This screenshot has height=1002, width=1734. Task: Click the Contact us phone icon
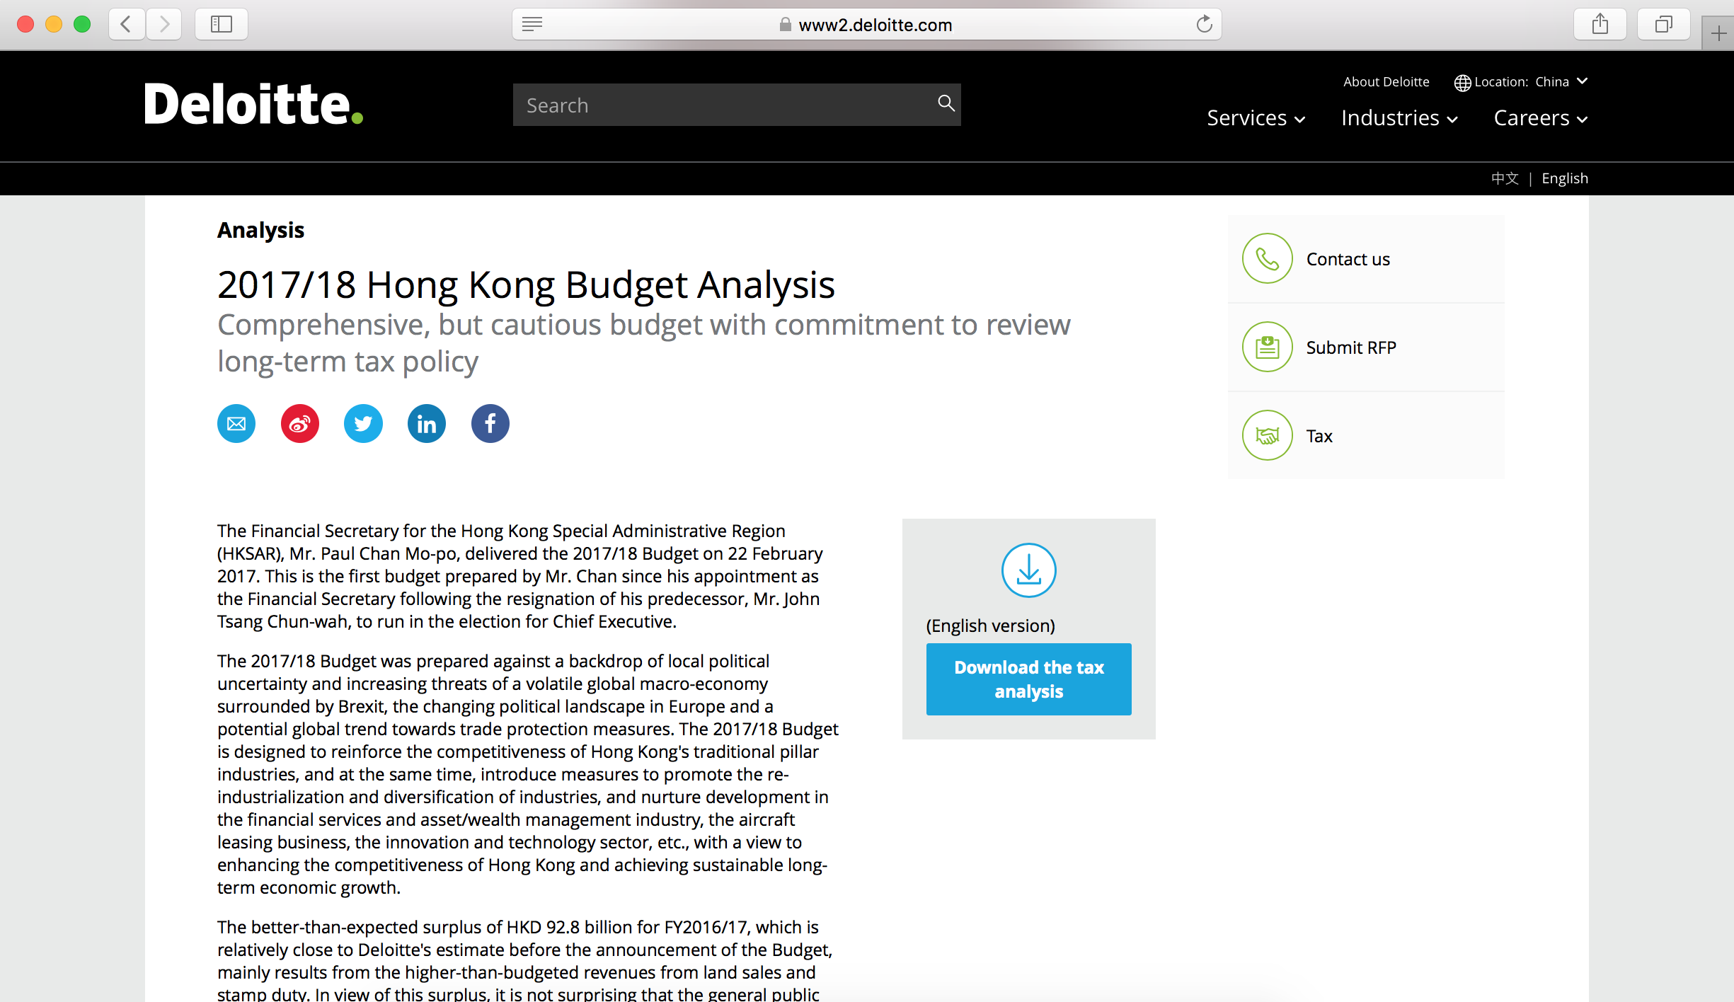(1267, 259)
